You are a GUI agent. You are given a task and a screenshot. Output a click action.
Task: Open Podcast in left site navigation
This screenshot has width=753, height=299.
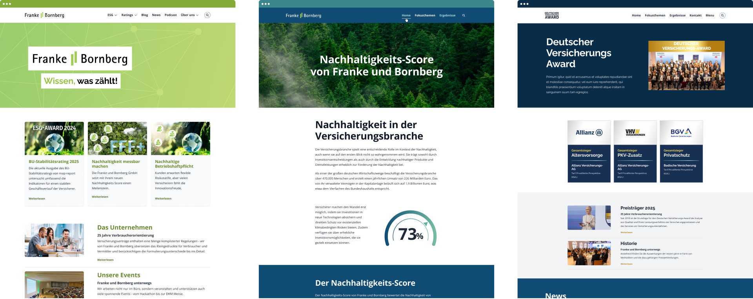pos(171,15)
